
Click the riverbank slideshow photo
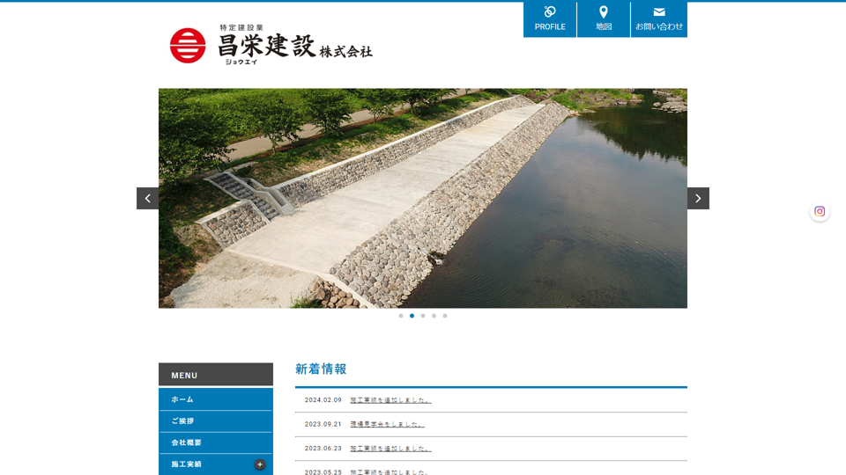423,198
